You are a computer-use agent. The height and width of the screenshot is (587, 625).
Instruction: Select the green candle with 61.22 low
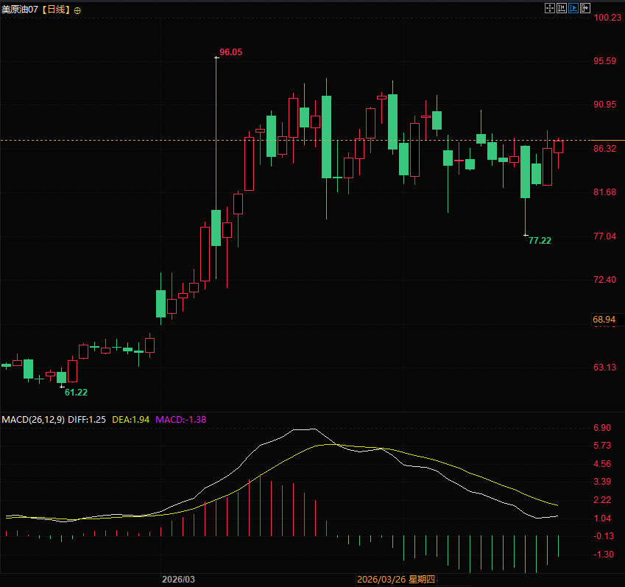click(x=61, y=377)
